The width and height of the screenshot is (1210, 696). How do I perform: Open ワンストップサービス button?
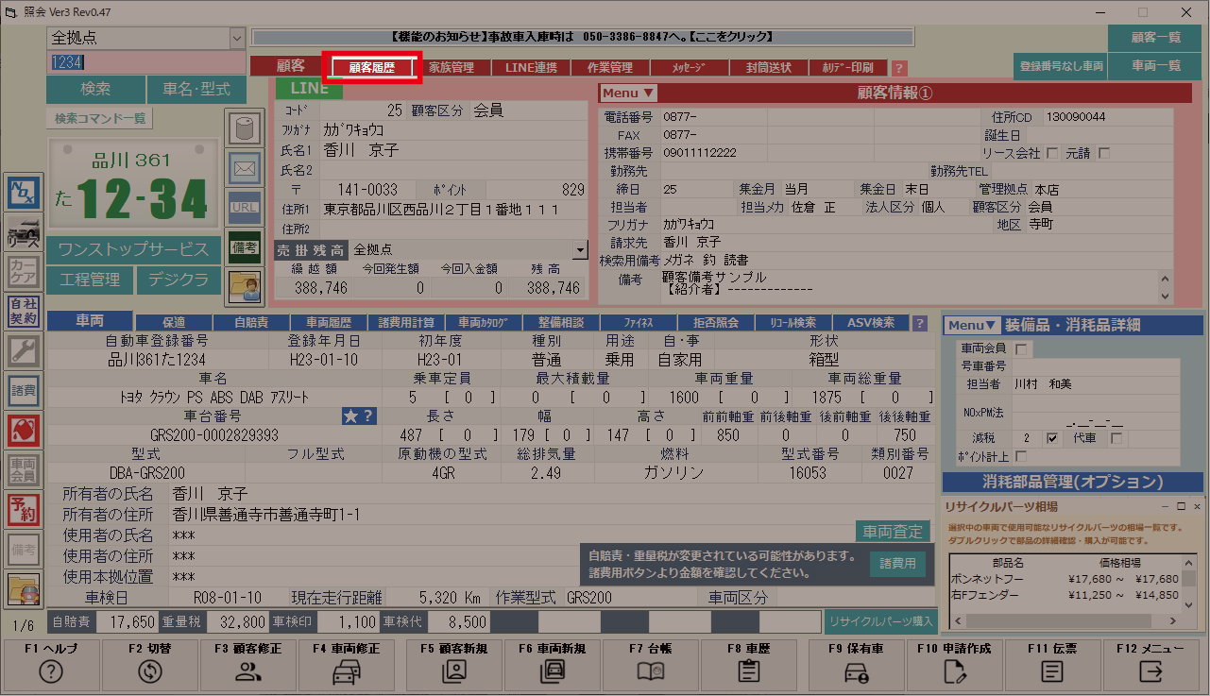click(x=133, y=250)
